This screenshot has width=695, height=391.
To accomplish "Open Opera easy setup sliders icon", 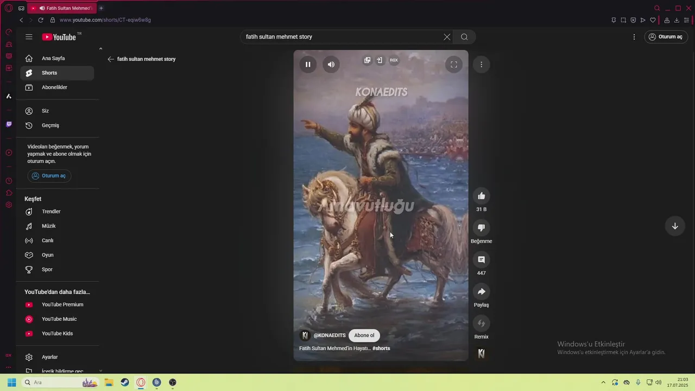I will click(x=686, y=20).
